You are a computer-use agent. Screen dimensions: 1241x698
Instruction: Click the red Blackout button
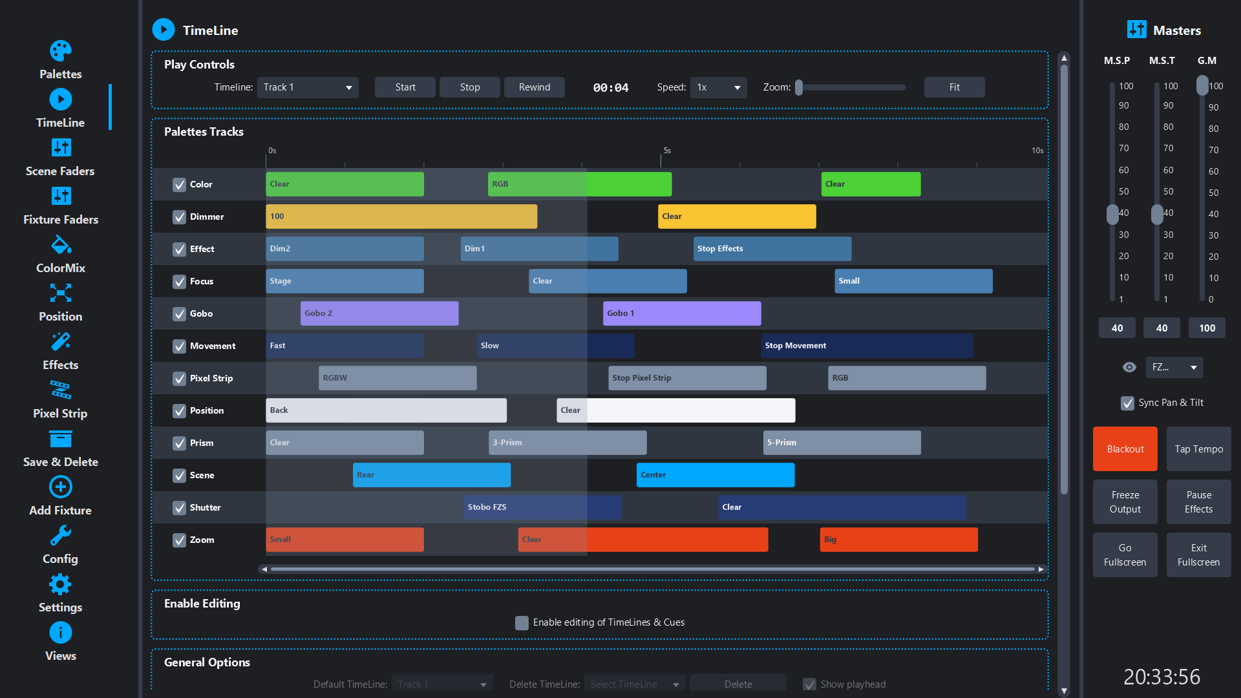point(1125,449)
